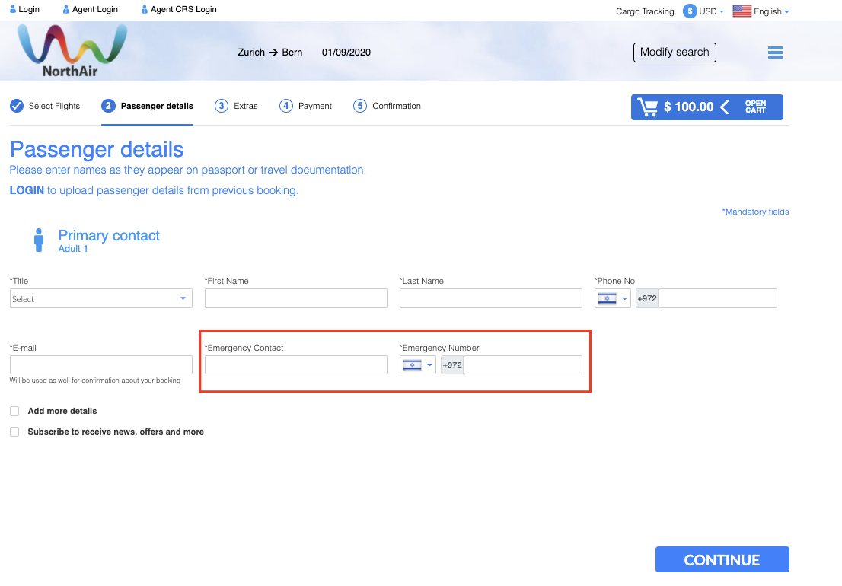The width and height of the screenshot is (842, 586).
Task: Click the LOGIN link for previous booking
Action: [x=27, y=190]
